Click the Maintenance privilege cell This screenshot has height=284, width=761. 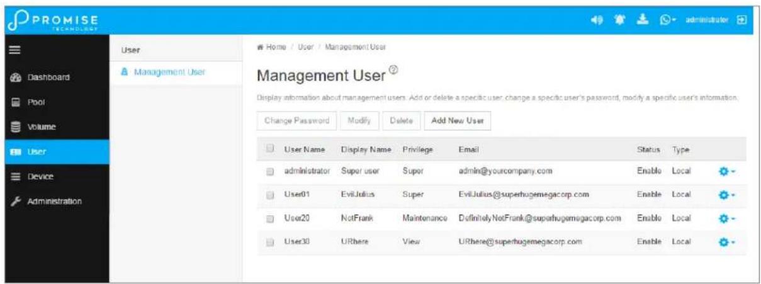point(425,219)
